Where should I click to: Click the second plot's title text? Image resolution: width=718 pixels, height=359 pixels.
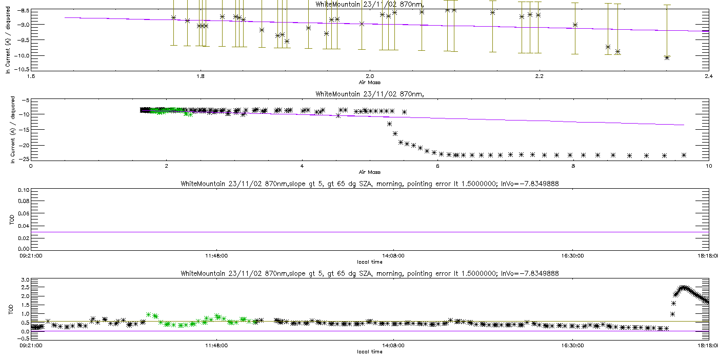369,94
